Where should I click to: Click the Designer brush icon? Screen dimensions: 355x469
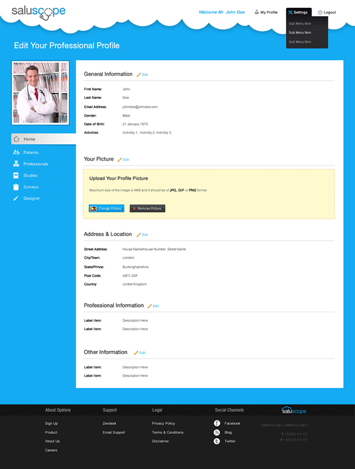[16, 199]
